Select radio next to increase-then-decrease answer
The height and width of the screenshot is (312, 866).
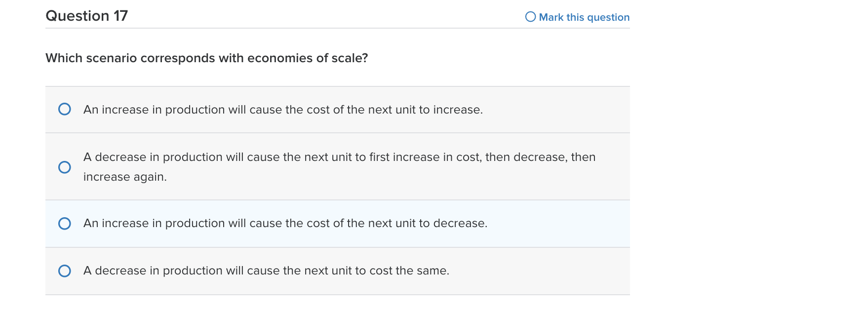[65, 167]
